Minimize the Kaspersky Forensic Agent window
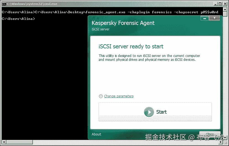Image resolution: width=229 pixels, height=146 pixels. pyautogui.click(x=205, y=18)
